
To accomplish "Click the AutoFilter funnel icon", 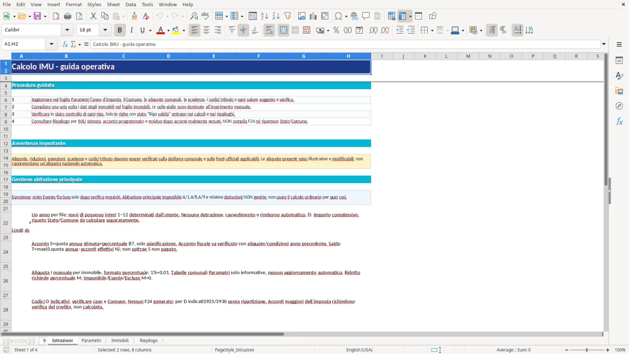I will [287, 16].
